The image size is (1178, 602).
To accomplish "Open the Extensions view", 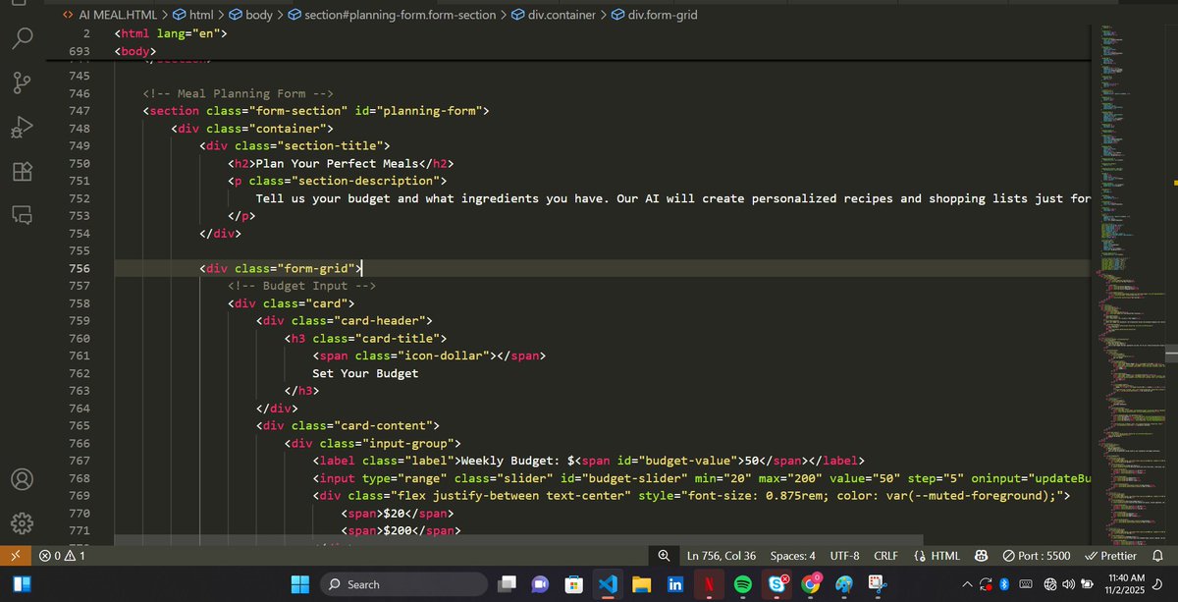I will coord(23,172).
